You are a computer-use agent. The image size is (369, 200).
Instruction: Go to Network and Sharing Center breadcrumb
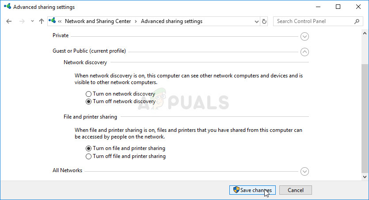[x=98, y=21]
